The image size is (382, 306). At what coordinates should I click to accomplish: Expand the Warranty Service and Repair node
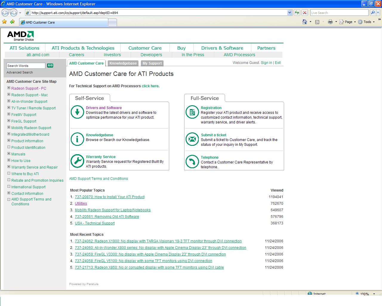(9, 167)
